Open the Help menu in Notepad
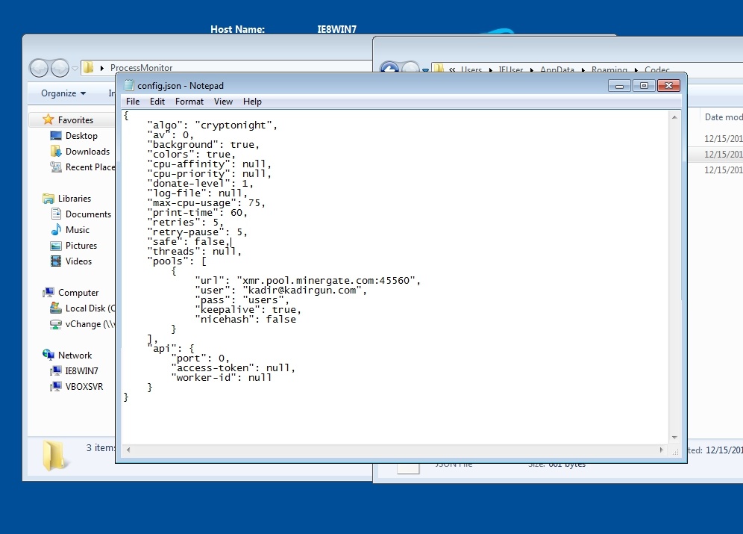Screen dimensions: 743x534 tap(252, 102)
